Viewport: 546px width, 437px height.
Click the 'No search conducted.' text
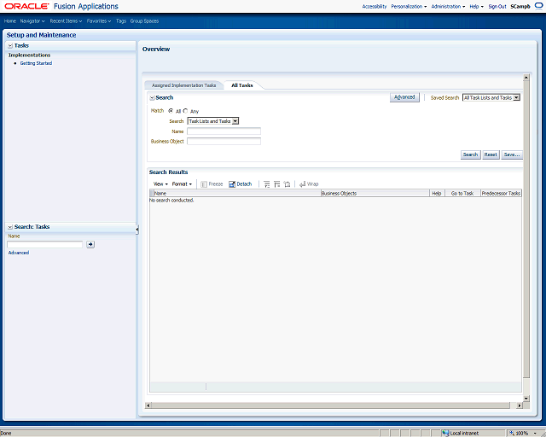(171, 201)
